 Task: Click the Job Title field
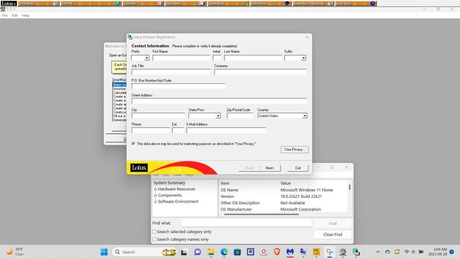pyautogui.click(x=171, y=72)
